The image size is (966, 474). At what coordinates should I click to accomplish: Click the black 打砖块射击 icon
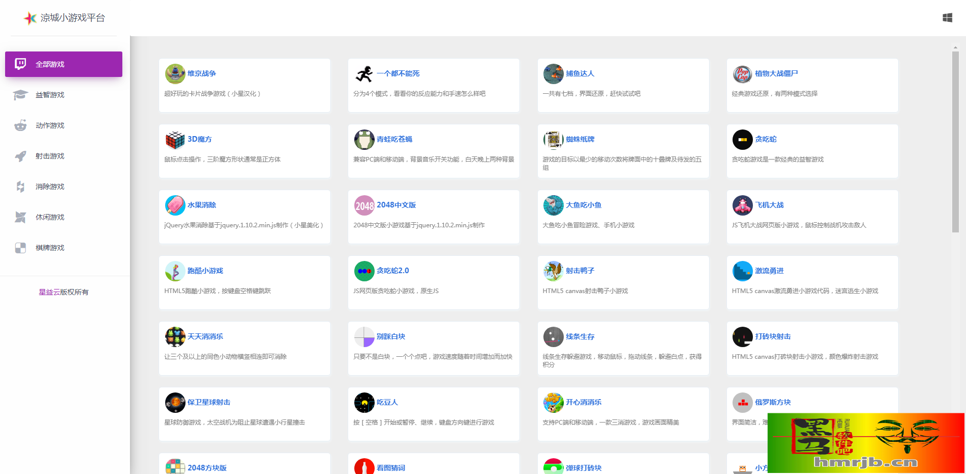(x=742, y=337)
